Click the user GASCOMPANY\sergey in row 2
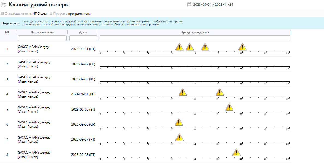 34,62
